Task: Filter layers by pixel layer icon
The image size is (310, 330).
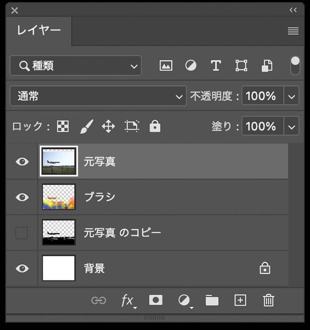Action: click(166, 66)
